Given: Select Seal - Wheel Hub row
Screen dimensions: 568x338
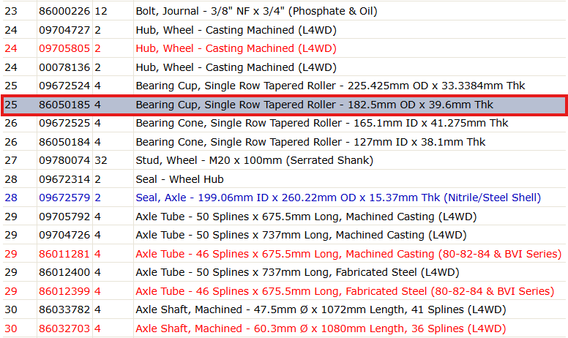Looking at the screenshot, I should click(284, 179).
